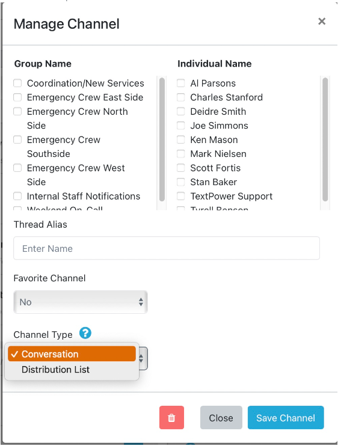
Task: Click the Channel Type select arrows
Action: tap(142, 358)
